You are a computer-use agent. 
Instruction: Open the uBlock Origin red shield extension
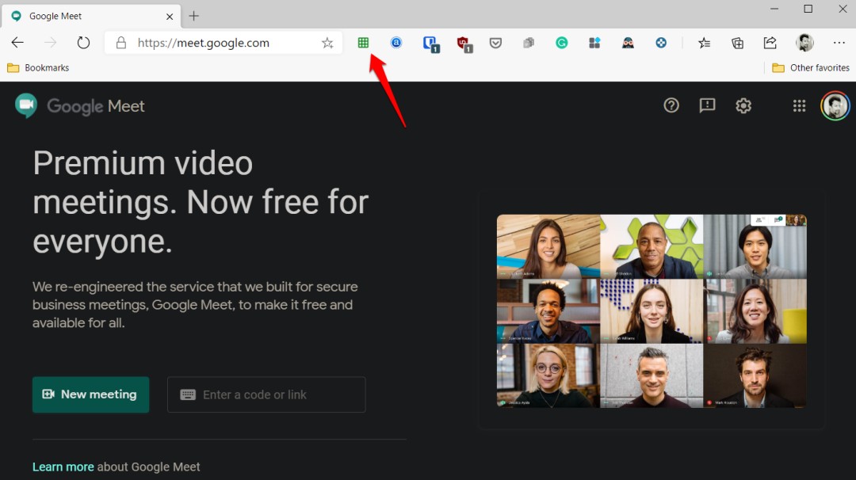click(464, 44)
